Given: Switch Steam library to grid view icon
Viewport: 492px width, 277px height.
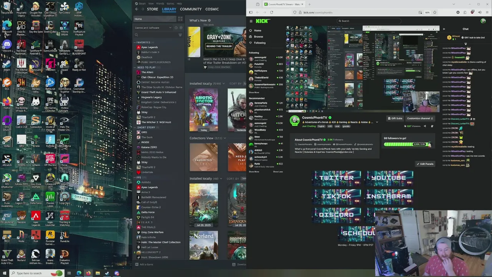Looking at the screenshot, I should 180,19.
